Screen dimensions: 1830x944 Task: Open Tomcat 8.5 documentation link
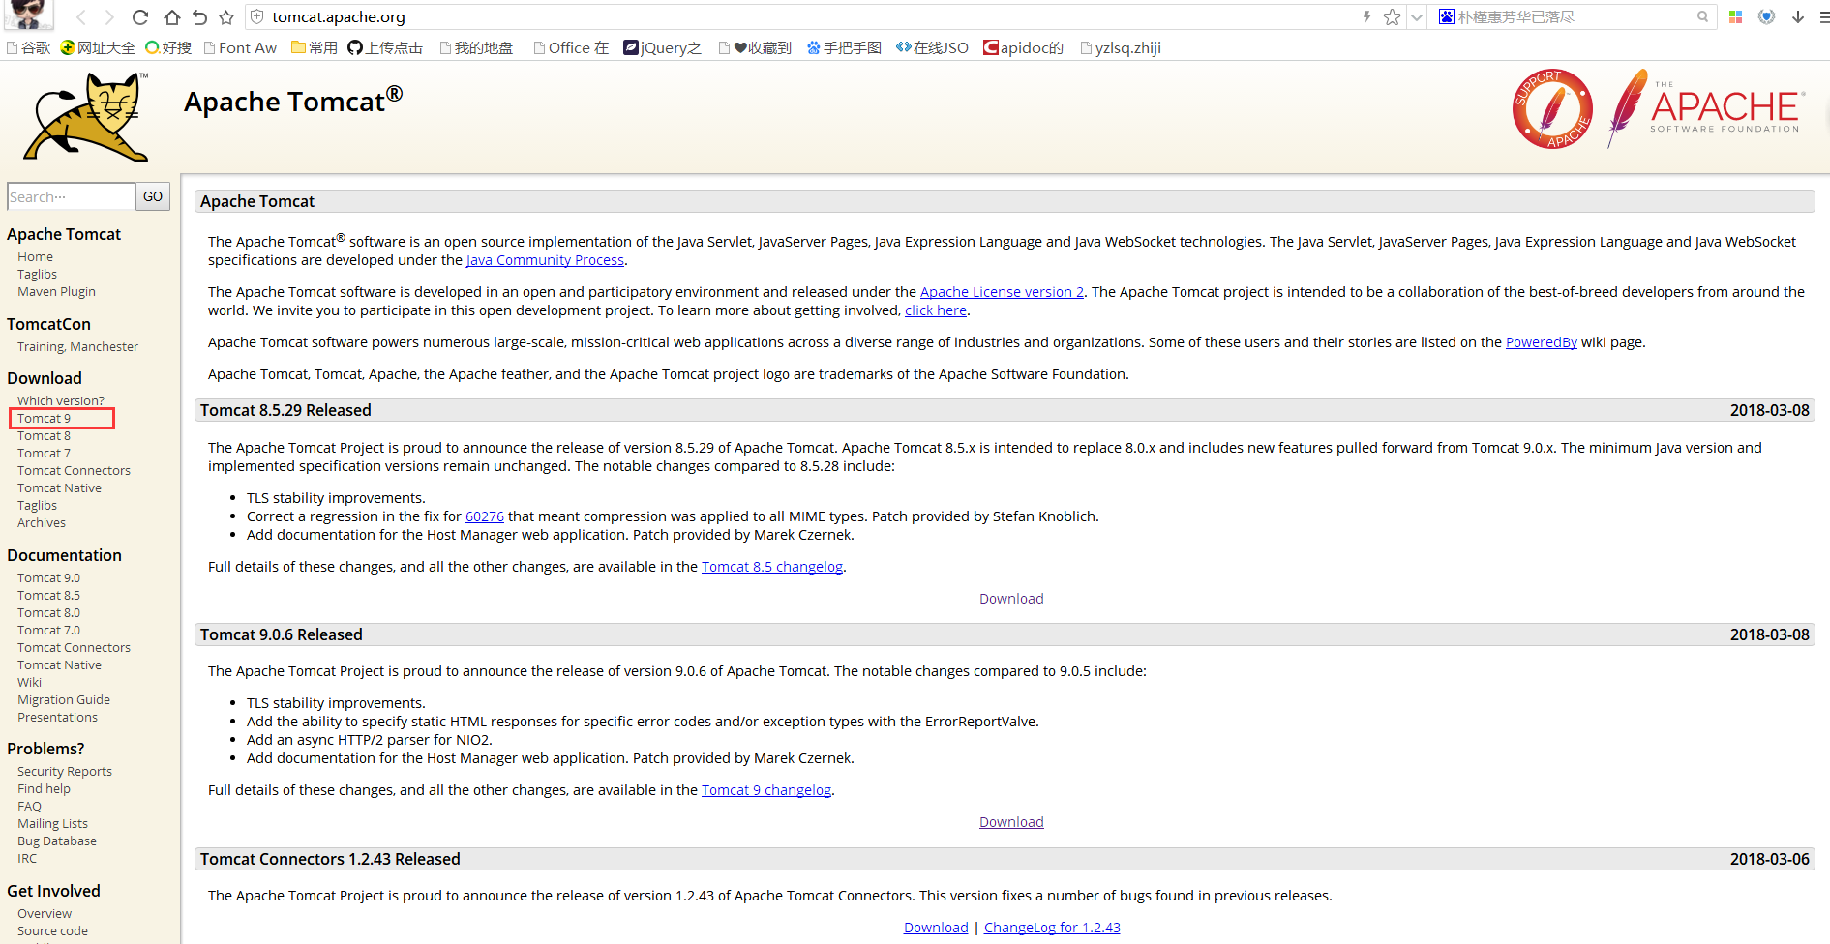click(48, 595)
